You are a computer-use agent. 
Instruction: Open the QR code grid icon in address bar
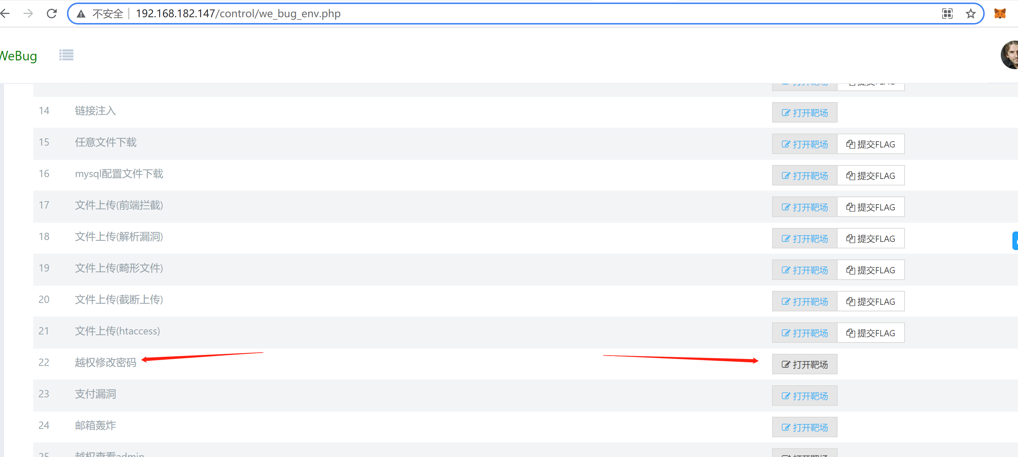[x=947, y=14]
